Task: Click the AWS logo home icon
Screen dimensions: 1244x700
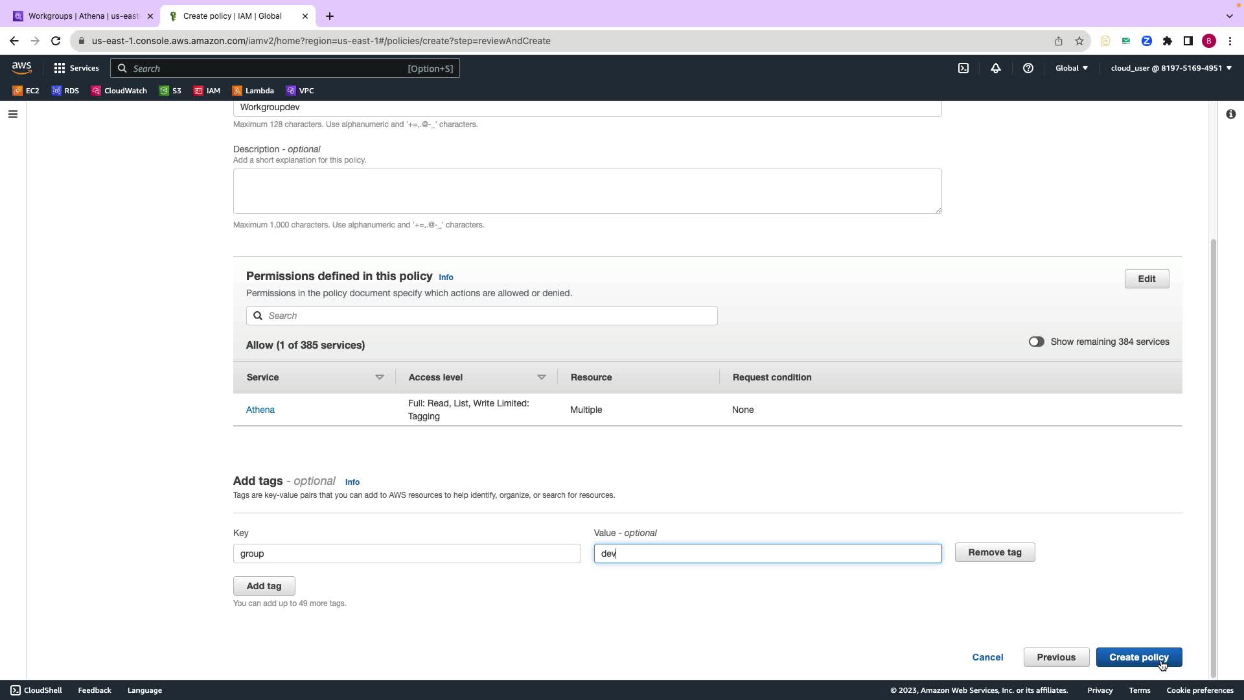Action: [21, 67]
